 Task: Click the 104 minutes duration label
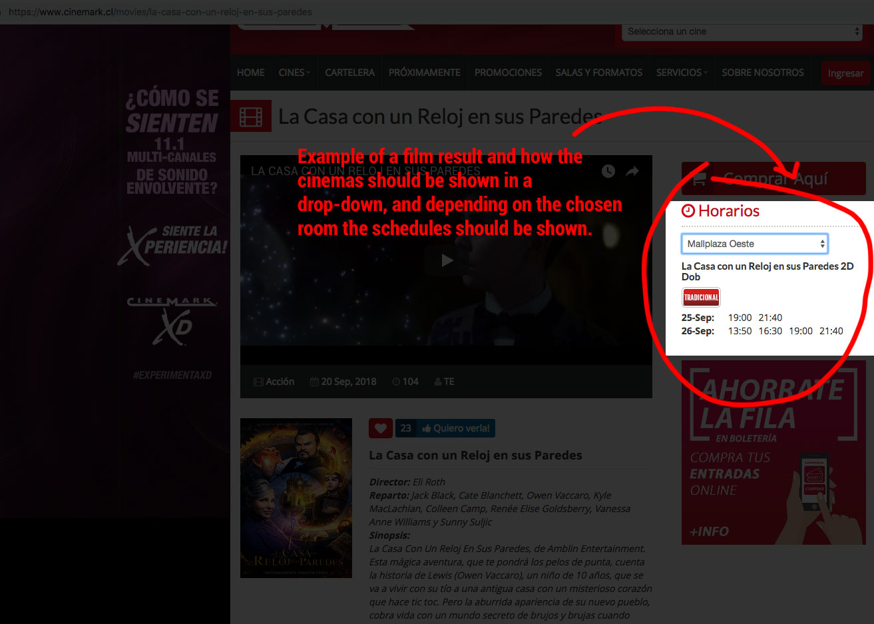(405, 382)
